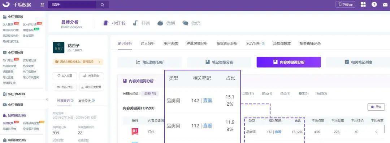Screen dimensions: 390x143
Task: Open the 品牌投放分析 sidebar section
Action: 14,115
